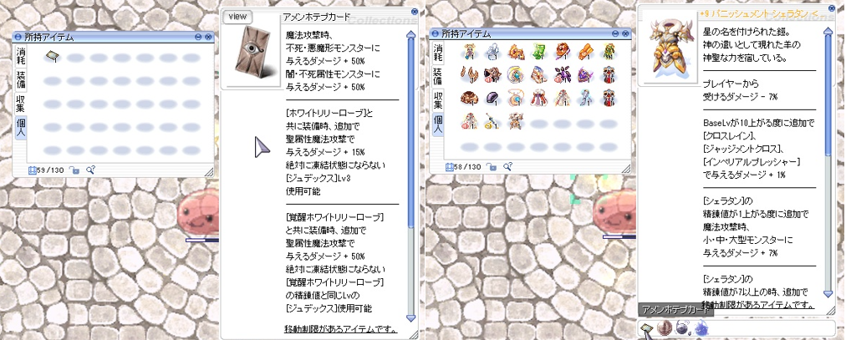Switch to the 消耗 tab in the right inventory
The height and width of the screenshot is (340, 846).
[437, 53]
